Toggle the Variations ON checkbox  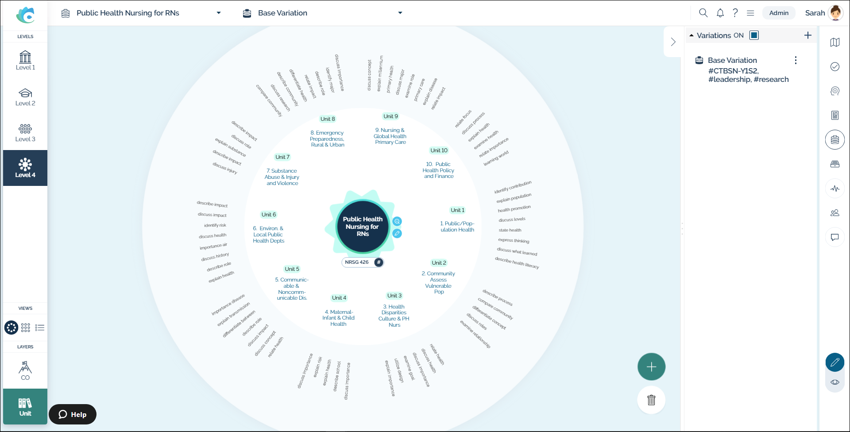point(754,35)
